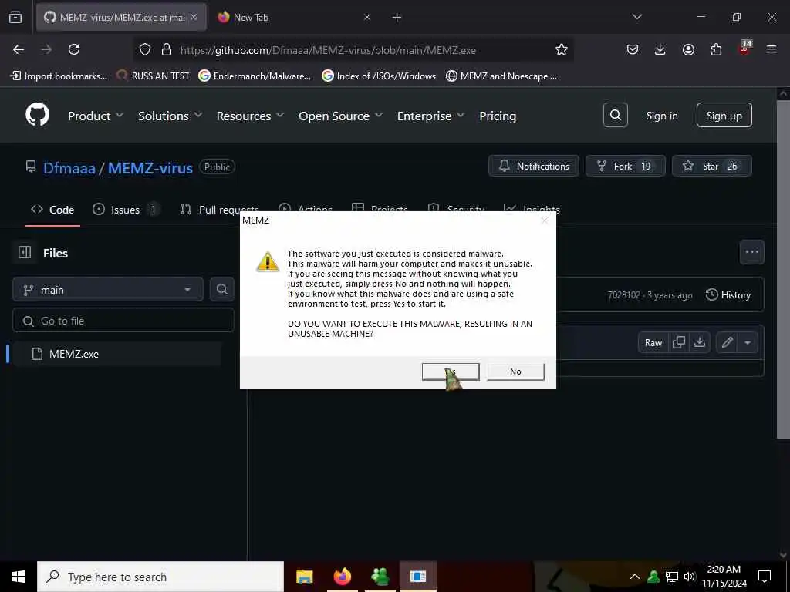790x592 pixels.
Task: Open the Firefox hamburger menu
Action: [x=771, y=49]
